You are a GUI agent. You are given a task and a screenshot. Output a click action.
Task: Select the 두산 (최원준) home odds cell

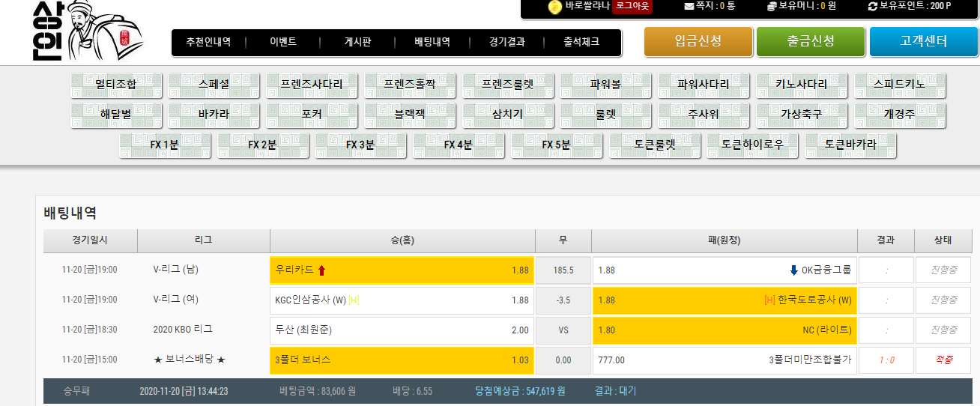point(402,330)
